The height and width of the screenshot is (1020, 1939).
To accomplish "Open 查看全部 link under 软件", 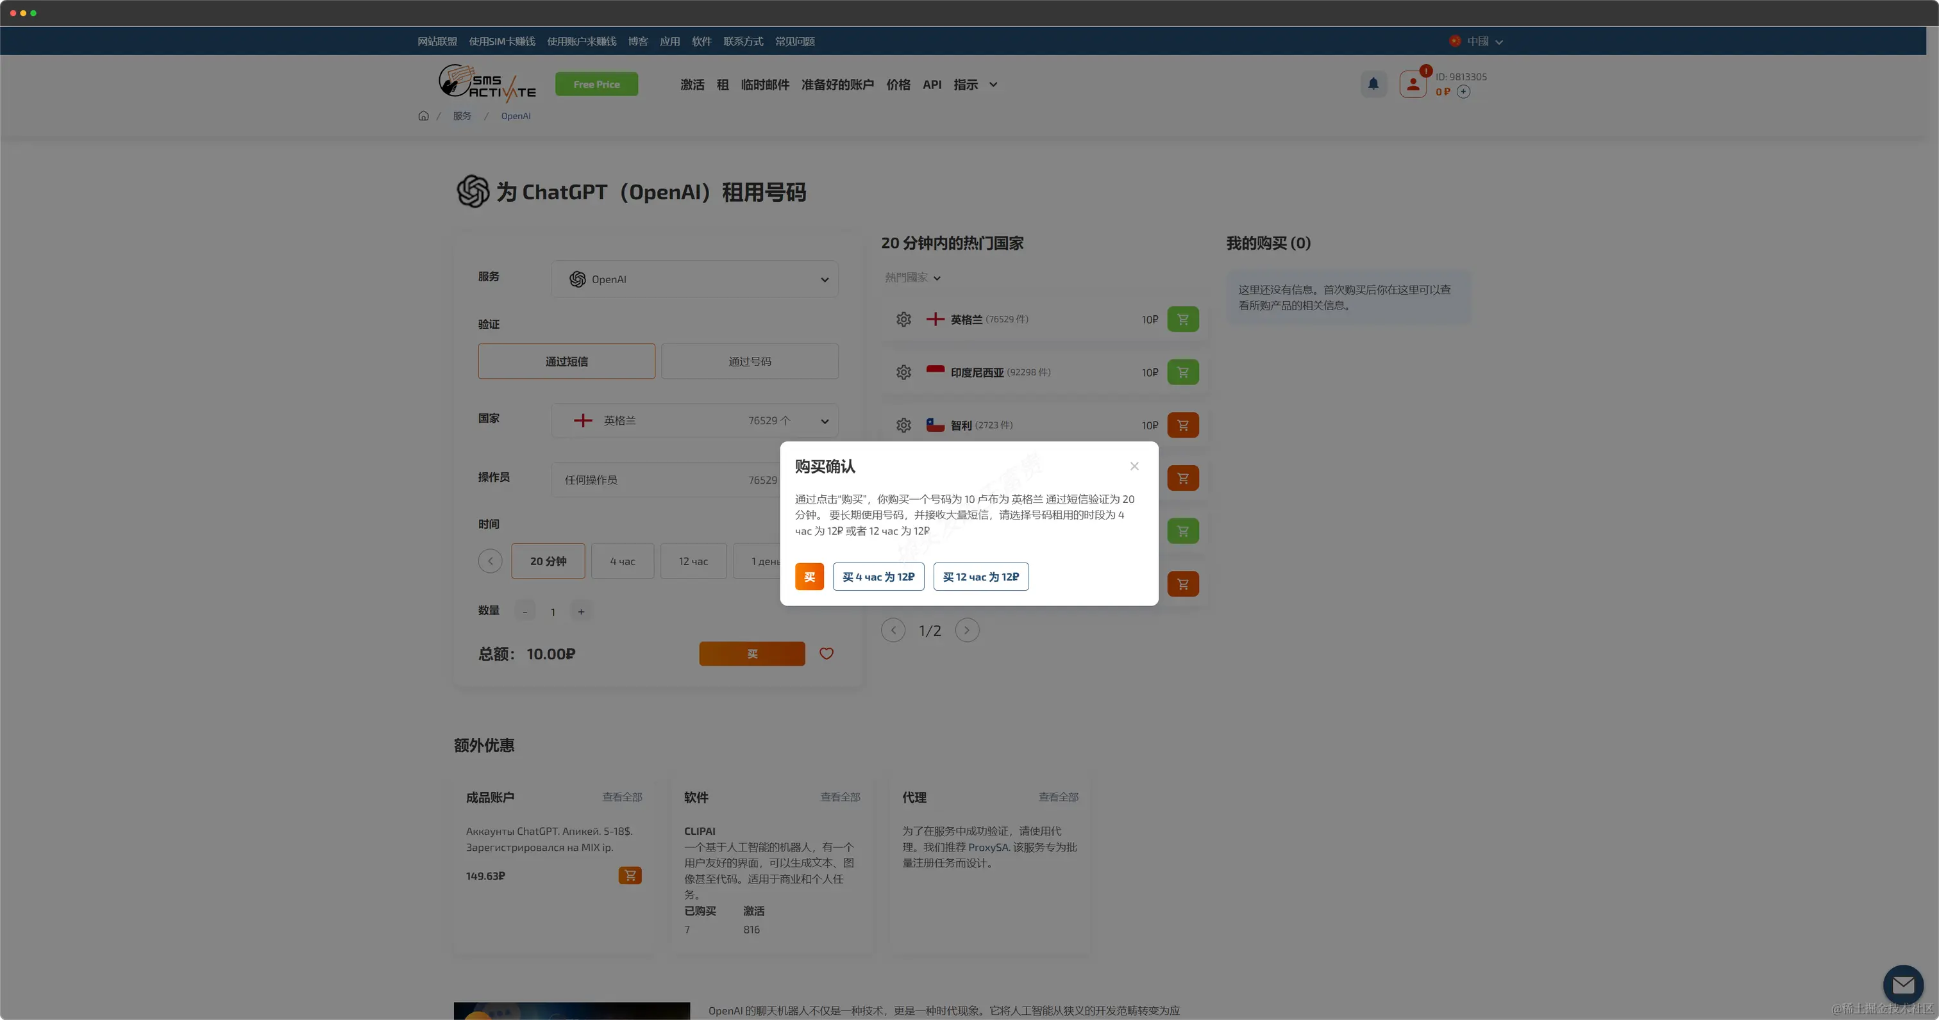I will pos(840,797).
